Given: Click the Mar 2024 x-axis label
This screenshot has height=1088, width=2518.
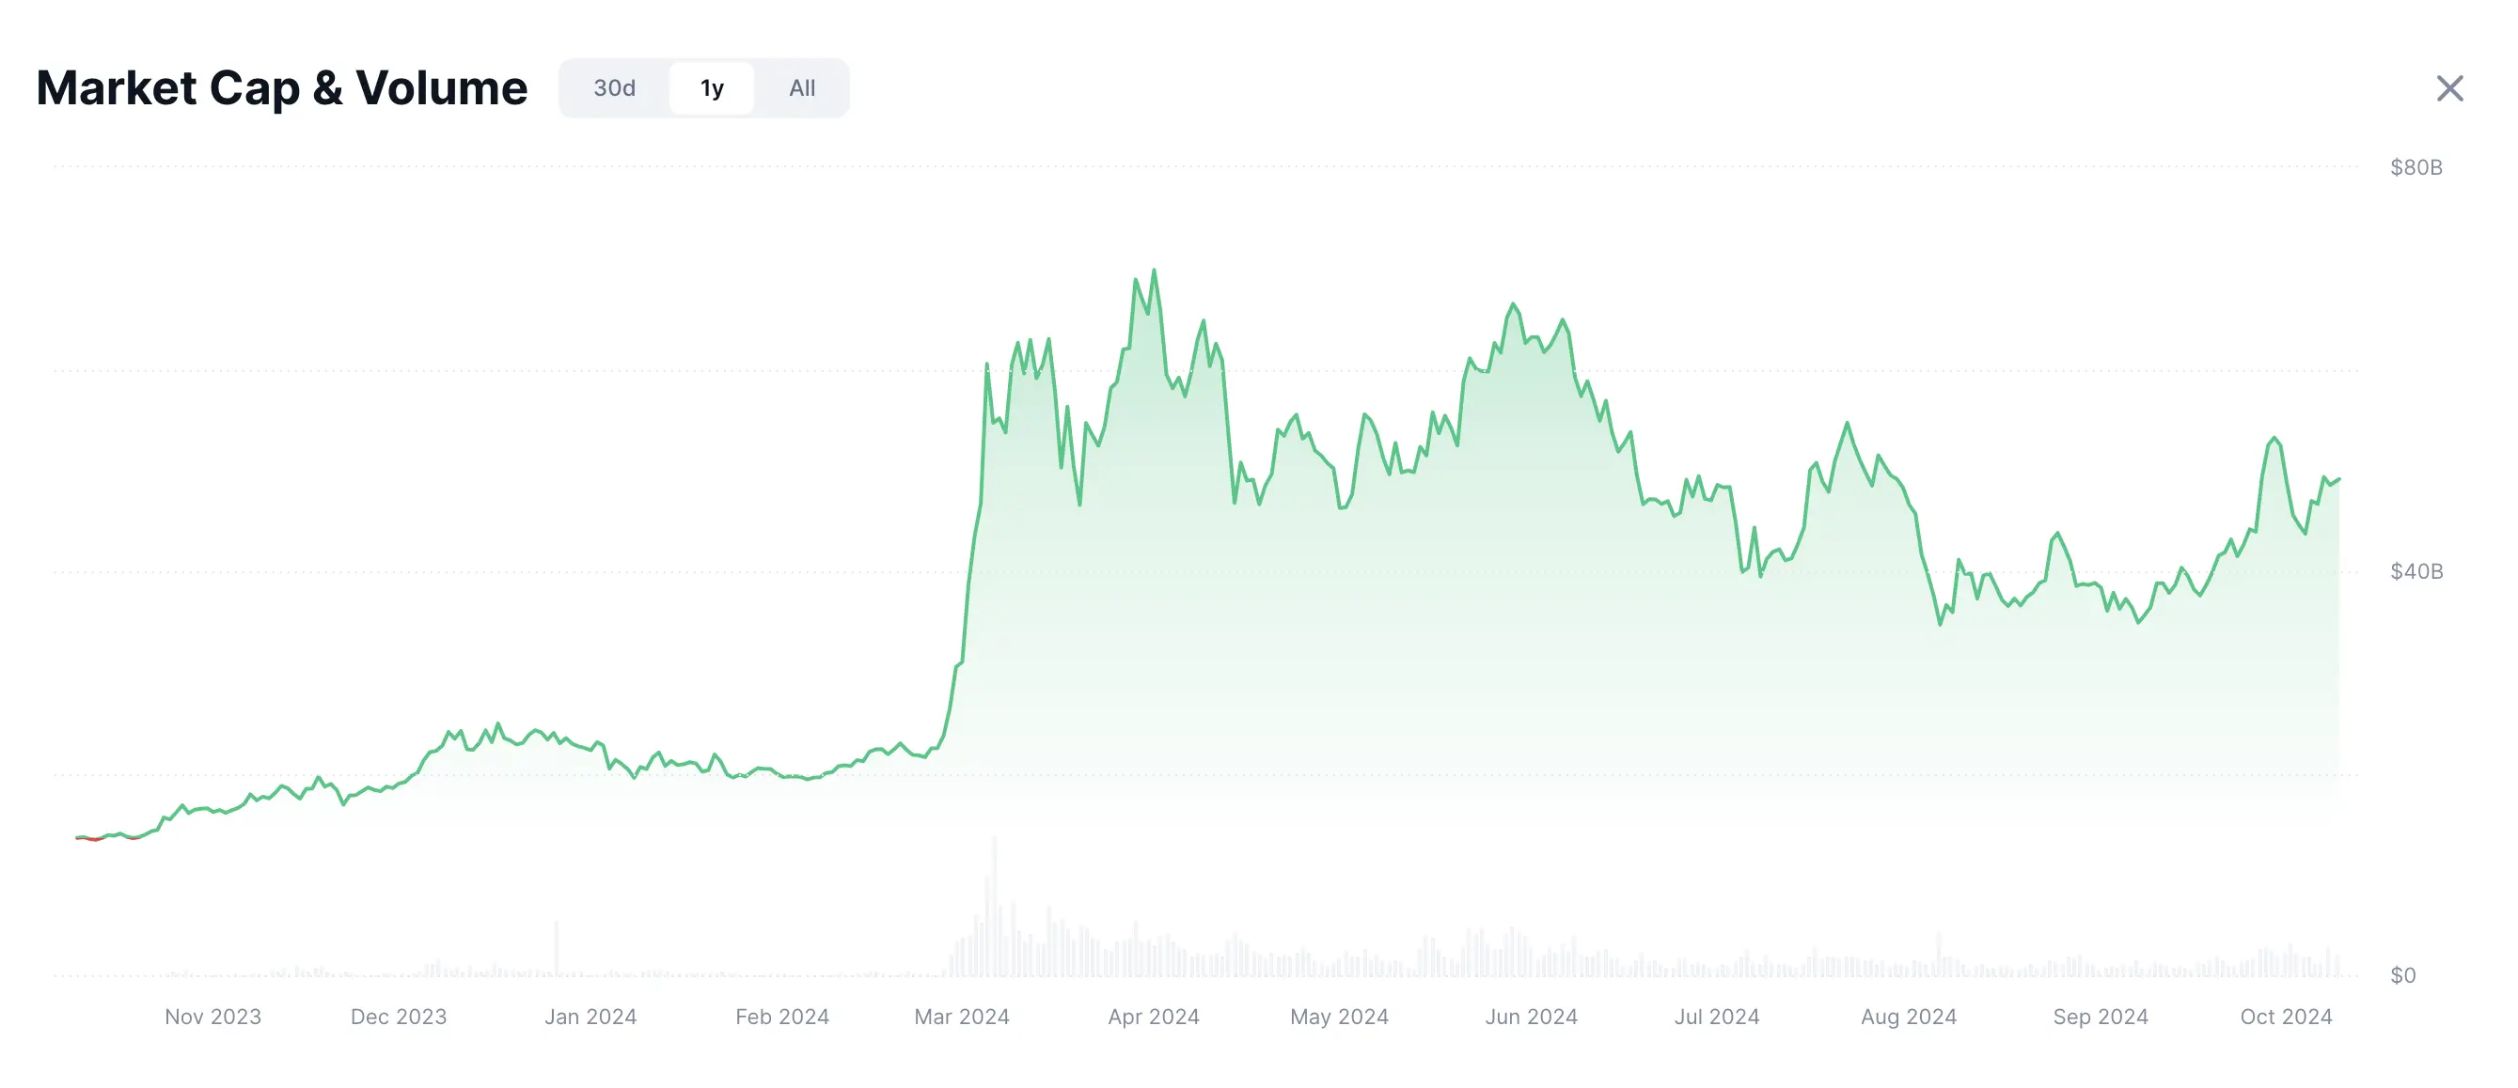Looking at the screenshot, I should (962, 1017).
